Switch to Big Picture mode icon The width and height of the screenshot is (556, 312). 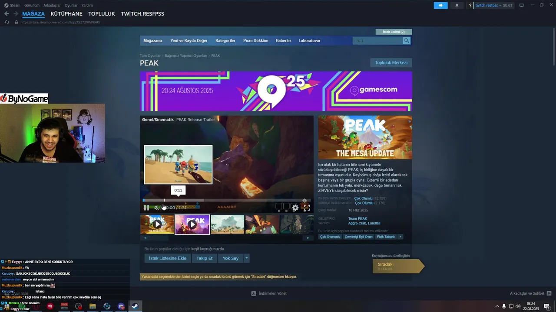(522, 5)
